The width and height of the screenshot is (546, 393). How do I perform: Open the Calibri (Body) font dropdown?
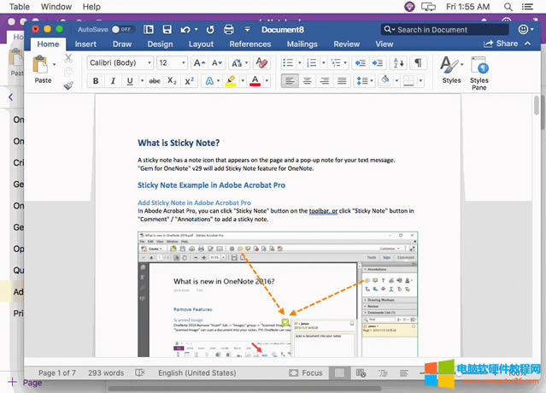(118, 62)
